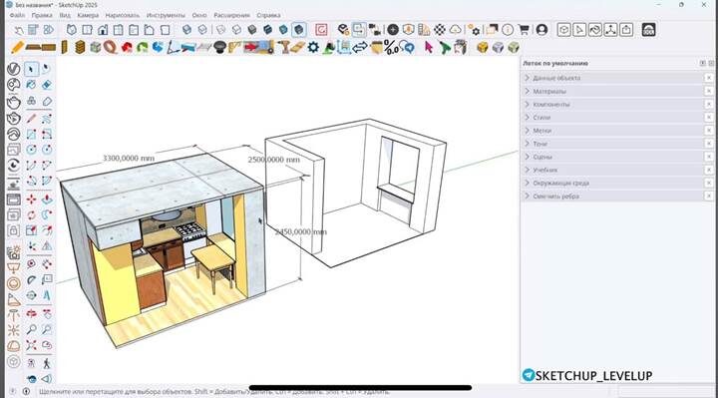Toggle X-ray face style

point(186,30)
